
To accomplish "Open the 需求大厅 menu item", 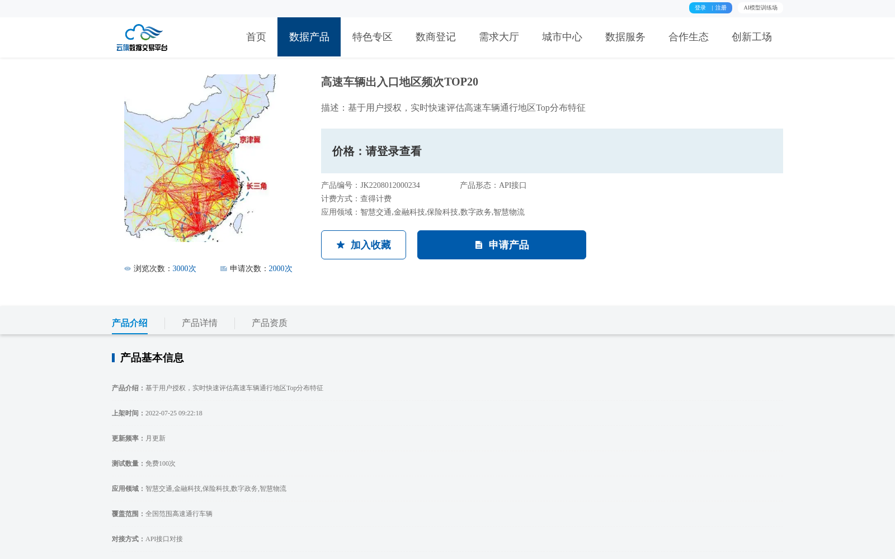I will click(x=499, y=37).
